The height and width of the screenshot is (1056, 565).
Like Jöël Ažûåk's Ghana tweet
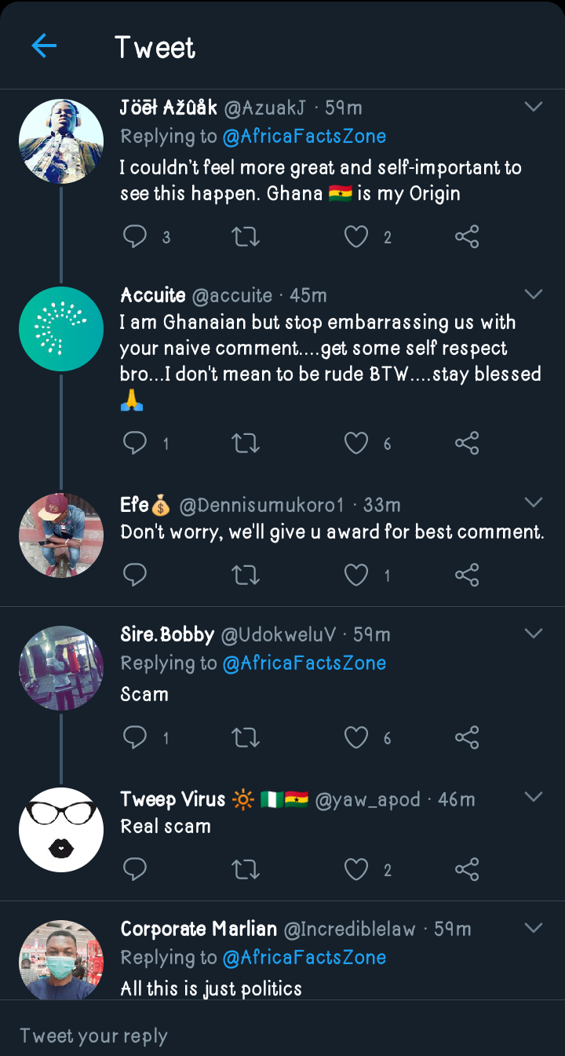[x=356, y=236]
